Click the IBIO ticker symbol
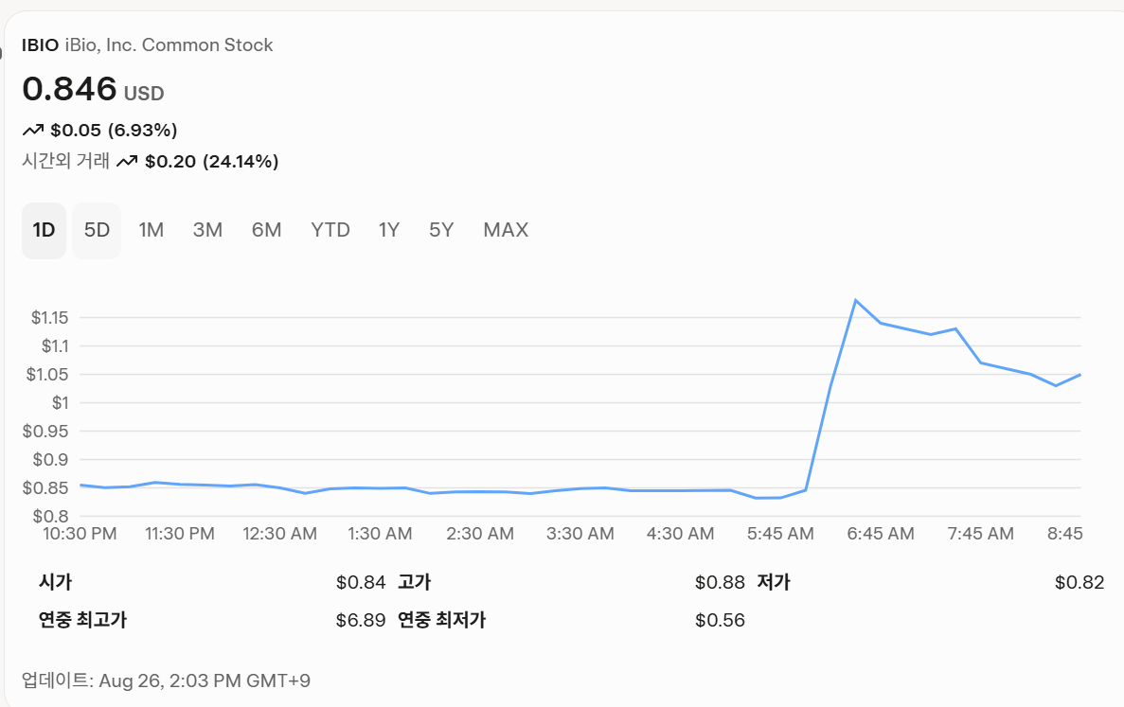1124x707 pixels. [x=40, y=45]
